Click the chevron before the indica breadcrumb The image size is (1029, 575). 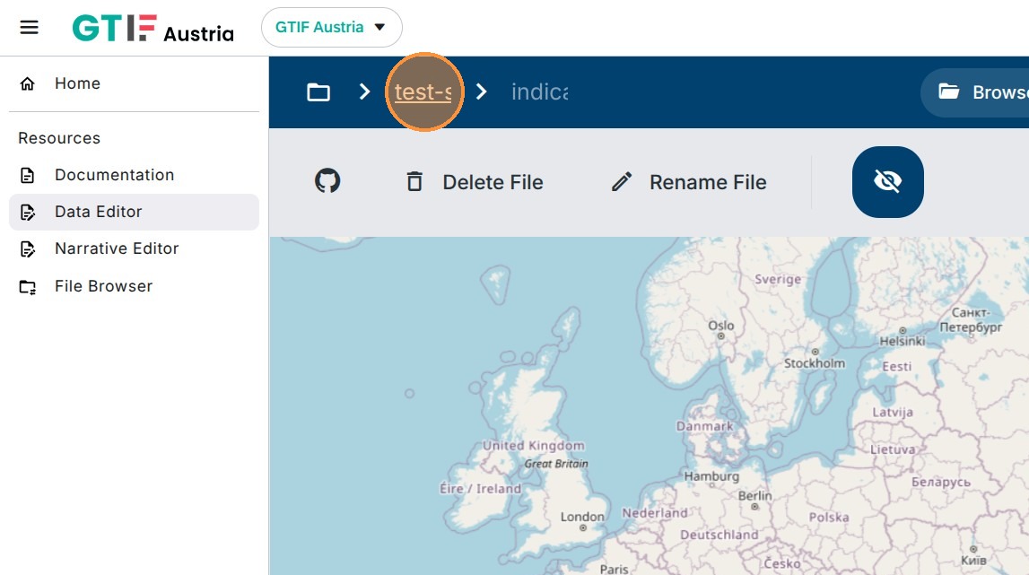482,91
